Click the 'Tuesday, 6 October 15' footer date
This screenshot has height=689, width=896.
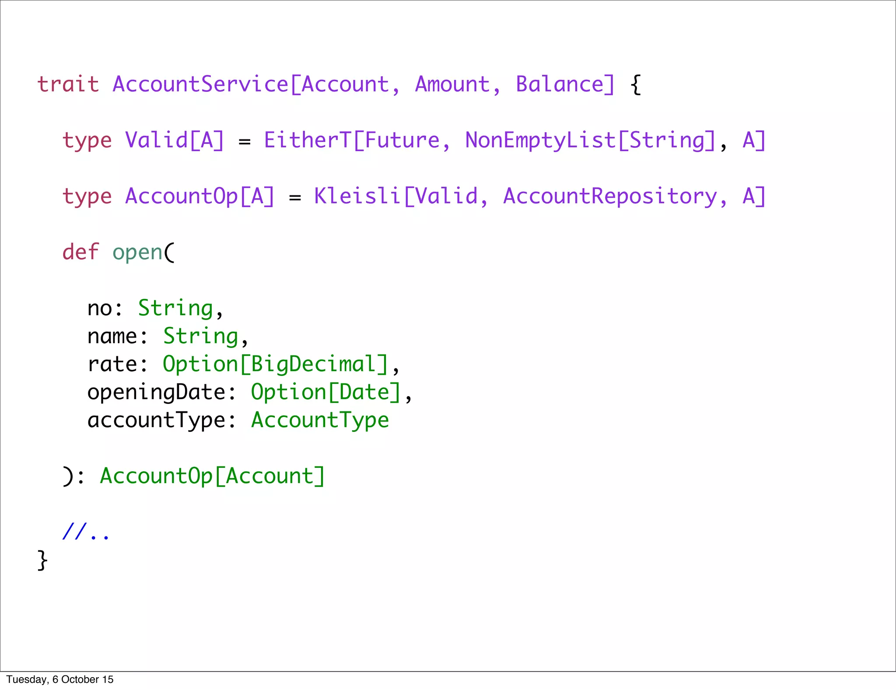pyautogui.click(x=60, y=679)
